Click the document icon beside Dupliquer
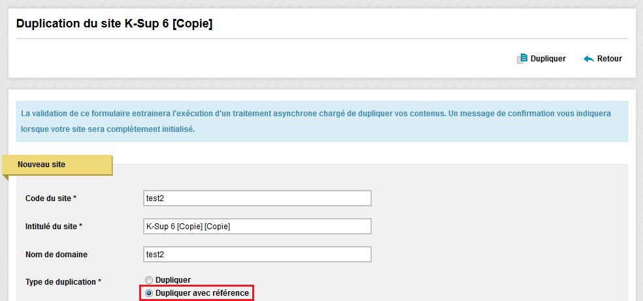643x301 pixels. (521, 59)
